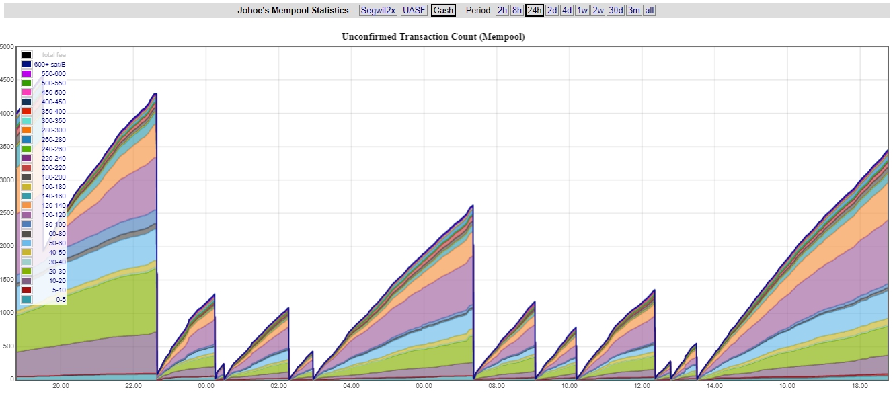Set period to 2h
Viewport: 893px width, 398px height.
coord(502,10)
